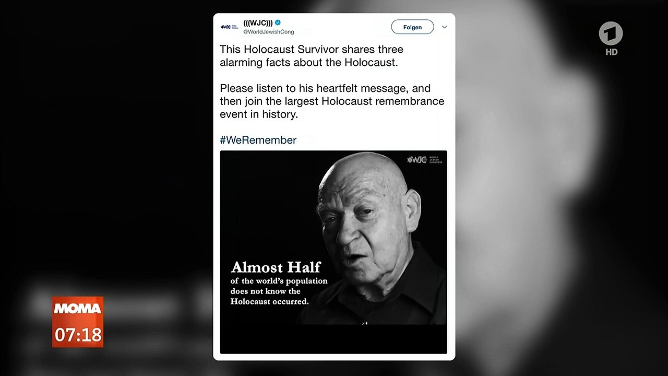Click the 'Holocaust occurred.' caption line

270,301
